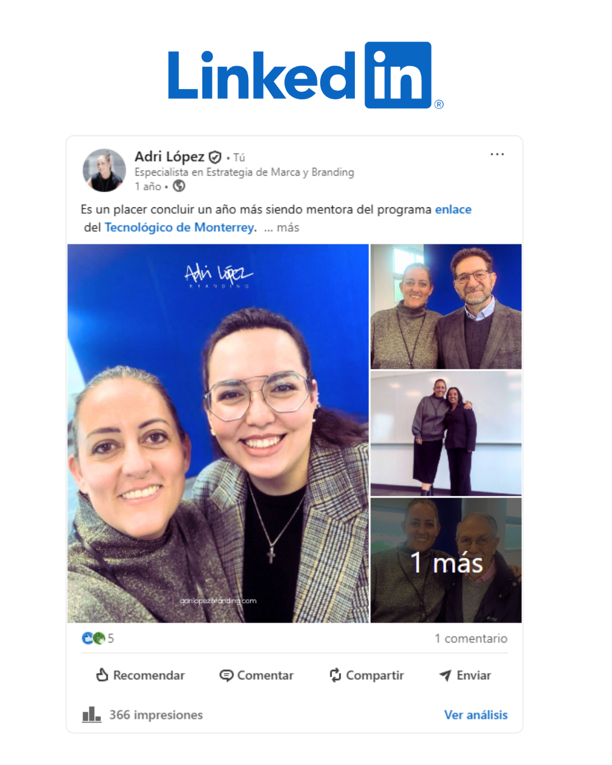Open the "1 comentario" comments link
The width and height of the screenshot is (612, 765).
pyautogui.click(x=471, y=638)
